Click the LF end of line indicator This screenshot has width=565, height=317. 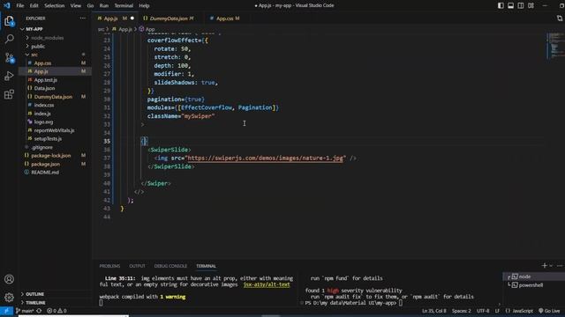tap(497, 311)
